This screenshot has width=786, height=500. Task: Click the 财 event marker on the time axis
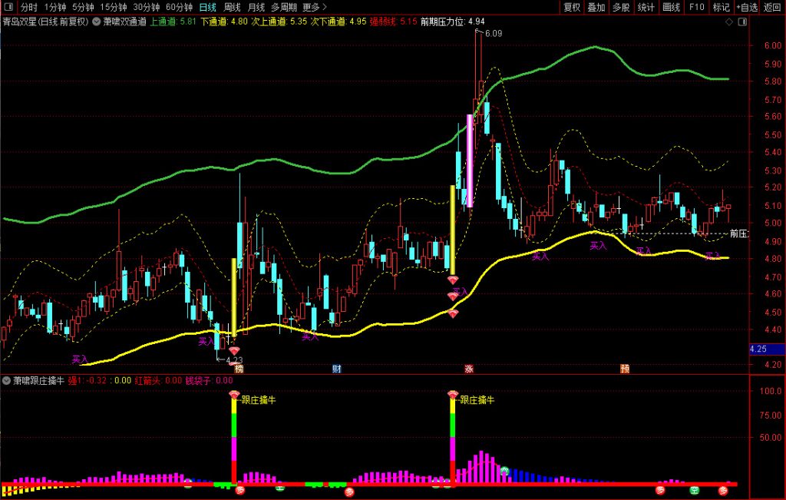336,369
